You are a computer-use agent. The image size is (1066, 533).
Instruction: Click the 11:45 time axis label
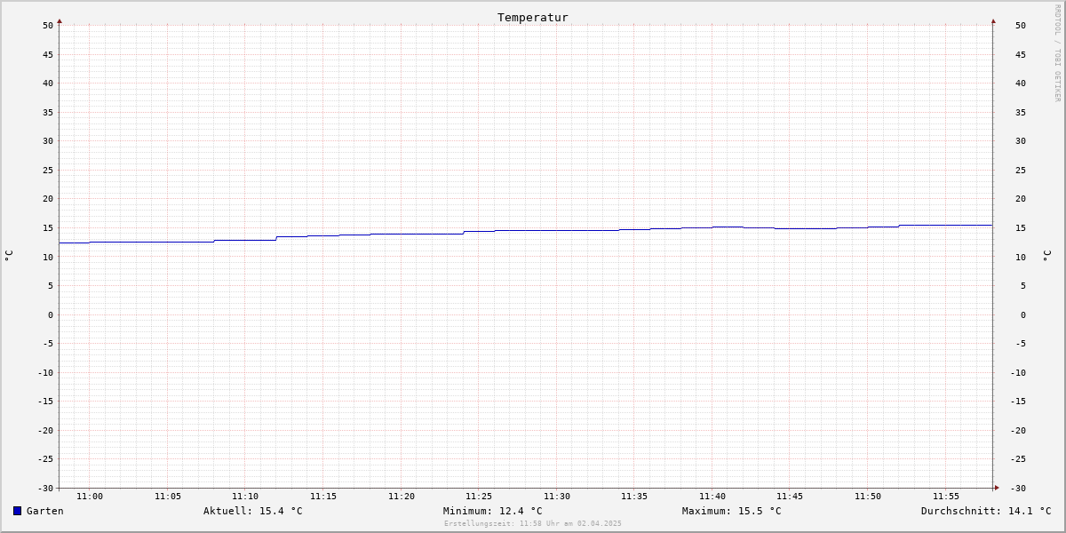(x=790, y=497)
